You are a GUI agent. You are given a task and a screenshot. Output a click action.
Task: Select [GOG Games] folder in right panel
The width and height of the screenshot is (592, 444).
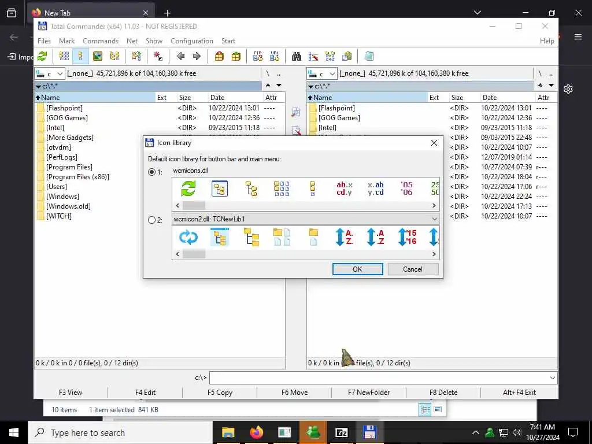tap(339, 118)
